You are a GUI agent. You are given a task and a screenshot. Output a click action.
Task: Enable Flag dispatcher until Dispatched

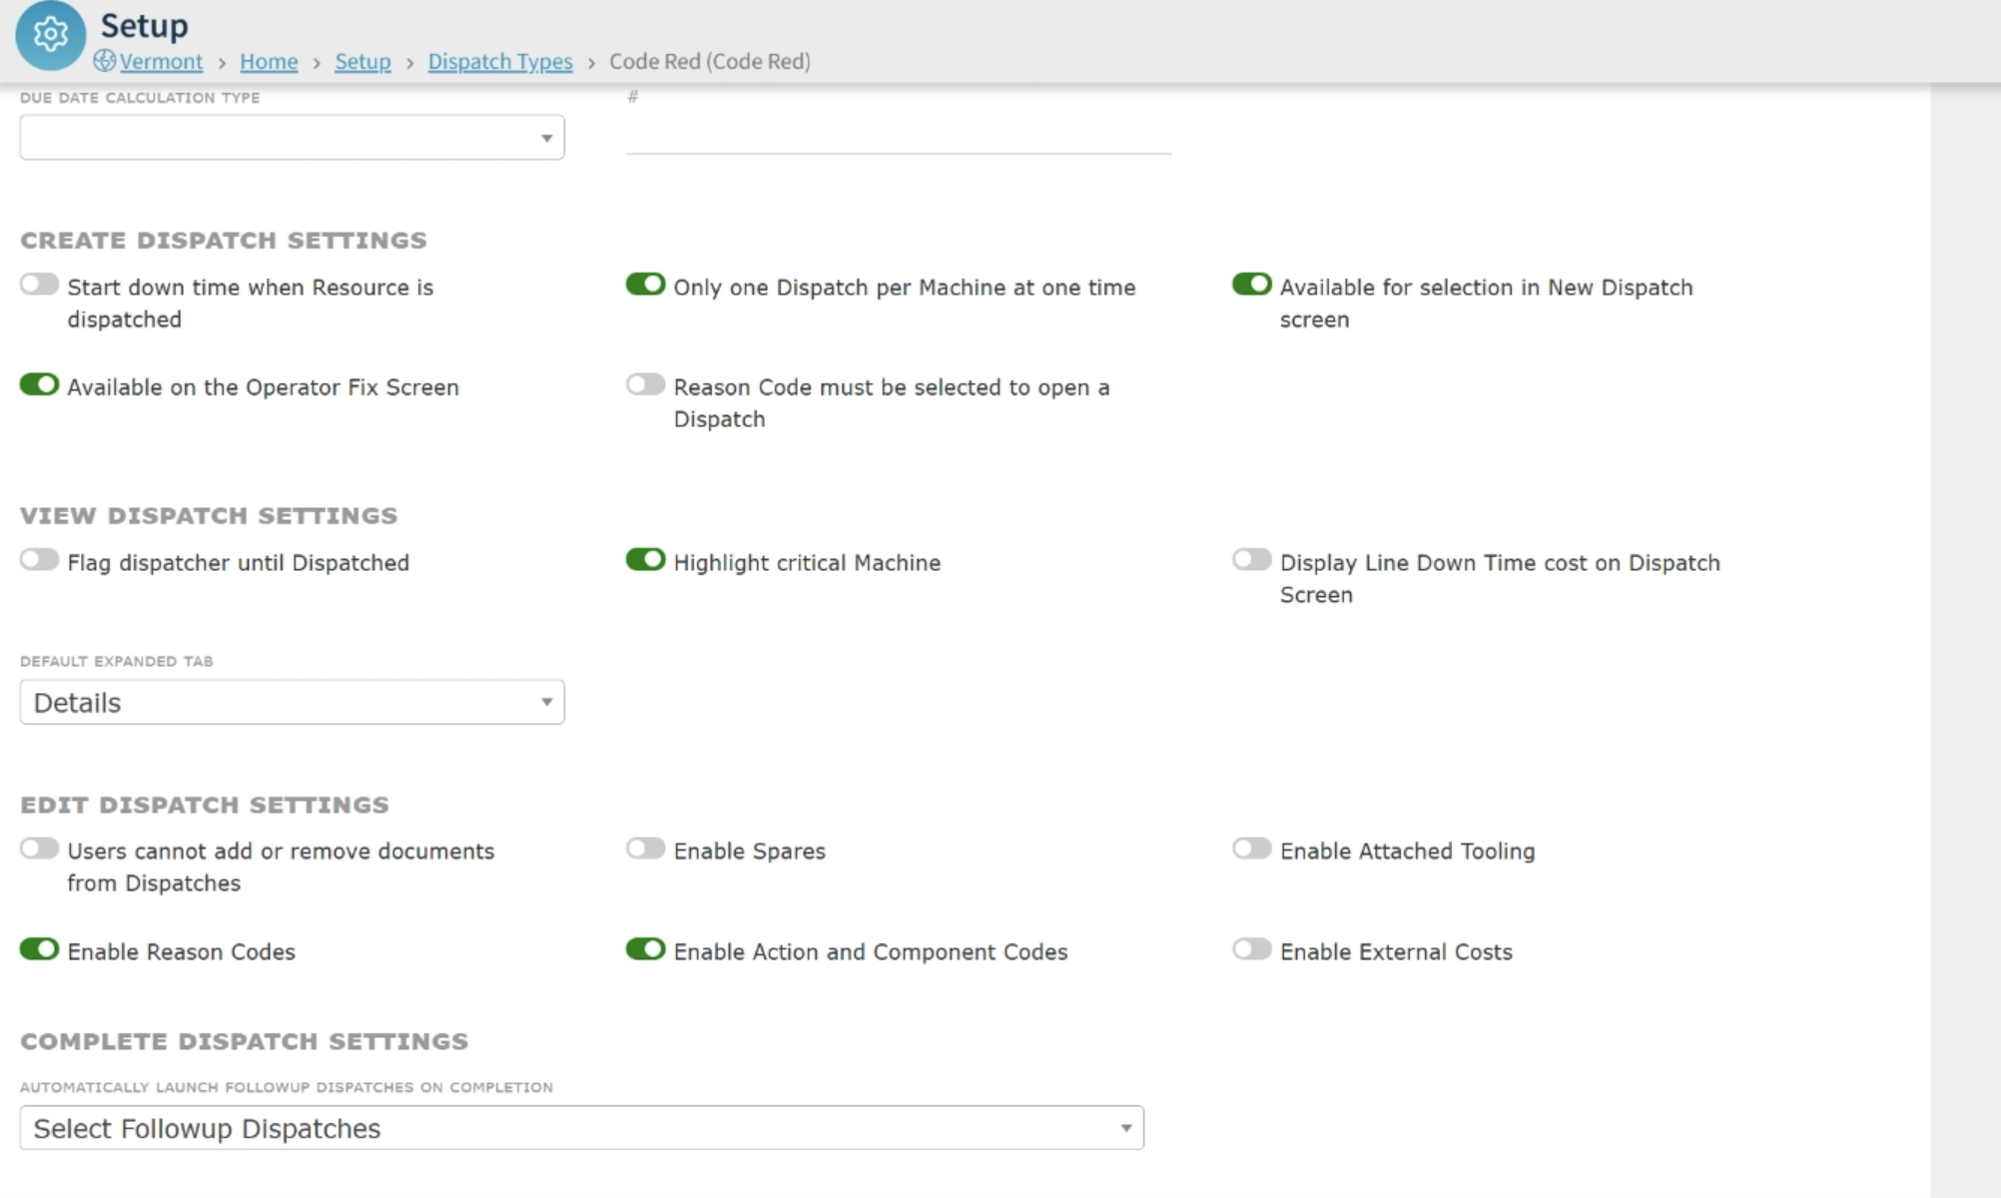click(39, 559)
